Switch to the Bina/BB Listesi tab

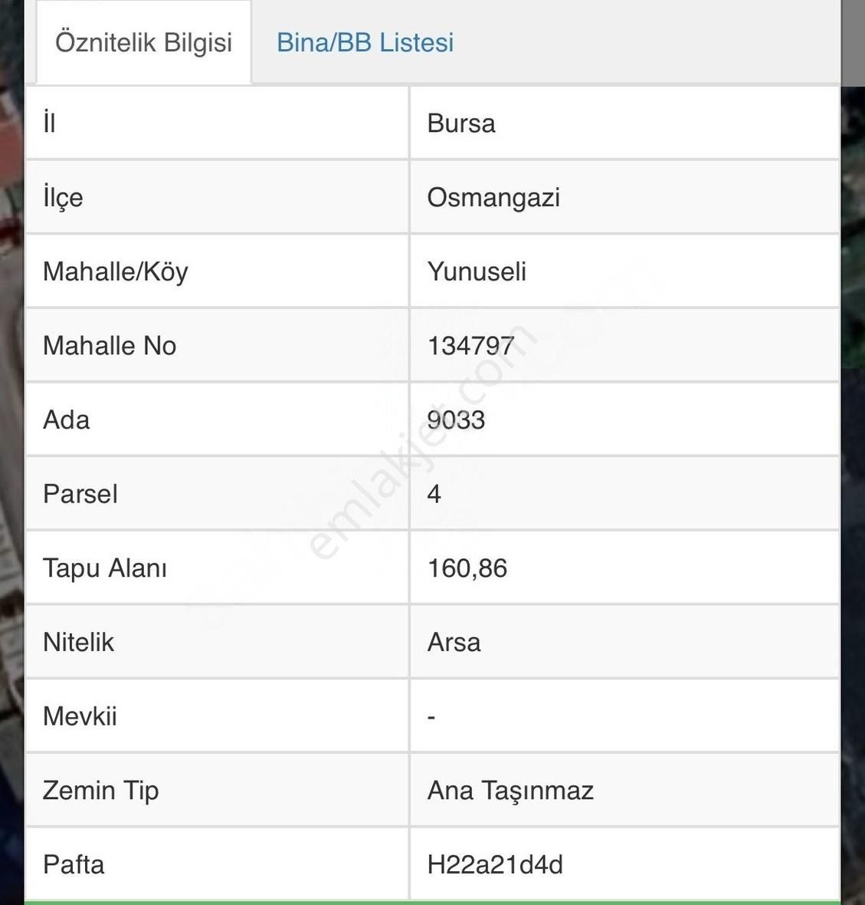(x=365, y=43)
